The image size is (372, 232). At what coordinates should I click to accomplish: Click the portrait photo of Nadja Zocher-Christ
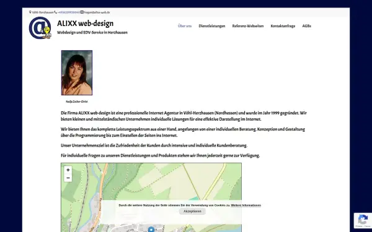(x=77, y=72)
